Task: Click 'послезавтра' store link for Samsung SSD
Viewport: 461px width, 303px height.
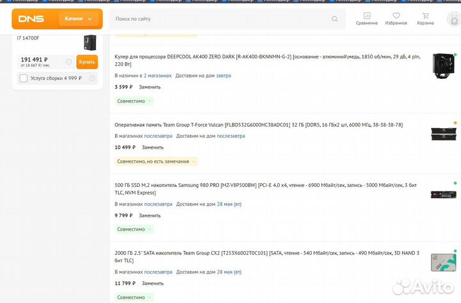Action: click(x=158, y=204)
